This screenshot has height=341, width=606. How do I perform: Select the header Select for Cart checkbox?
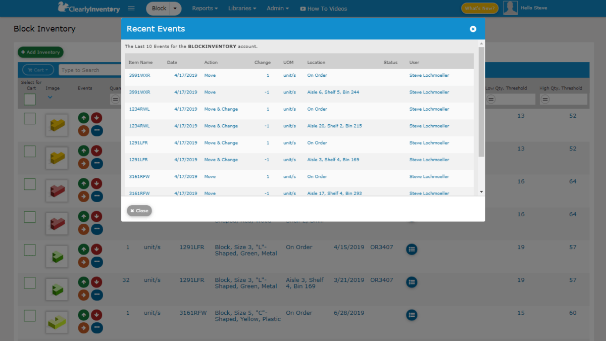(x=29, y=99)
